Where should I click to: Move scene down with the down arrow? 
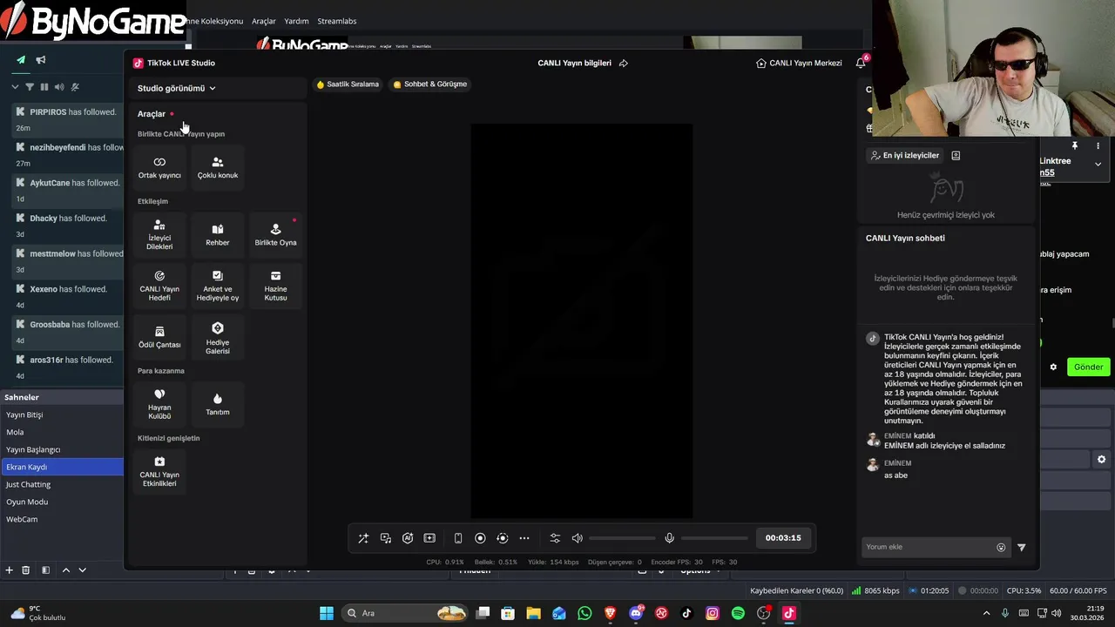tap(82, 570)
